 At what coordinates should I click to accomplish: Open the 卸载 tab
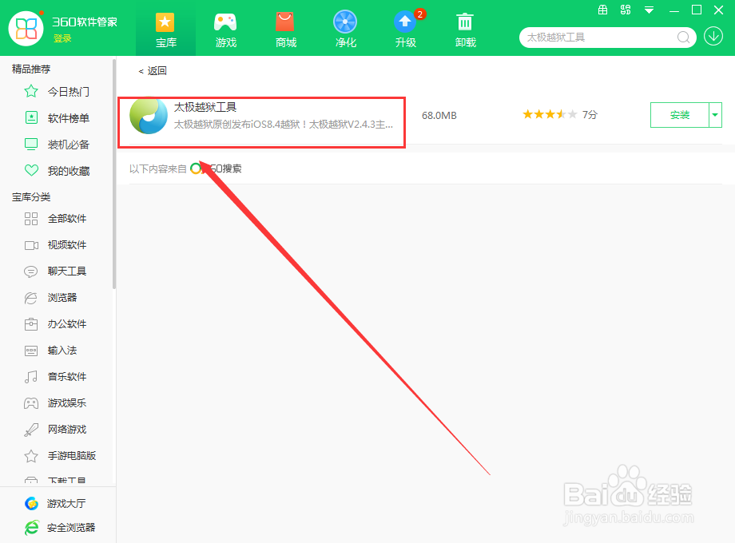(x=466, y=30)
